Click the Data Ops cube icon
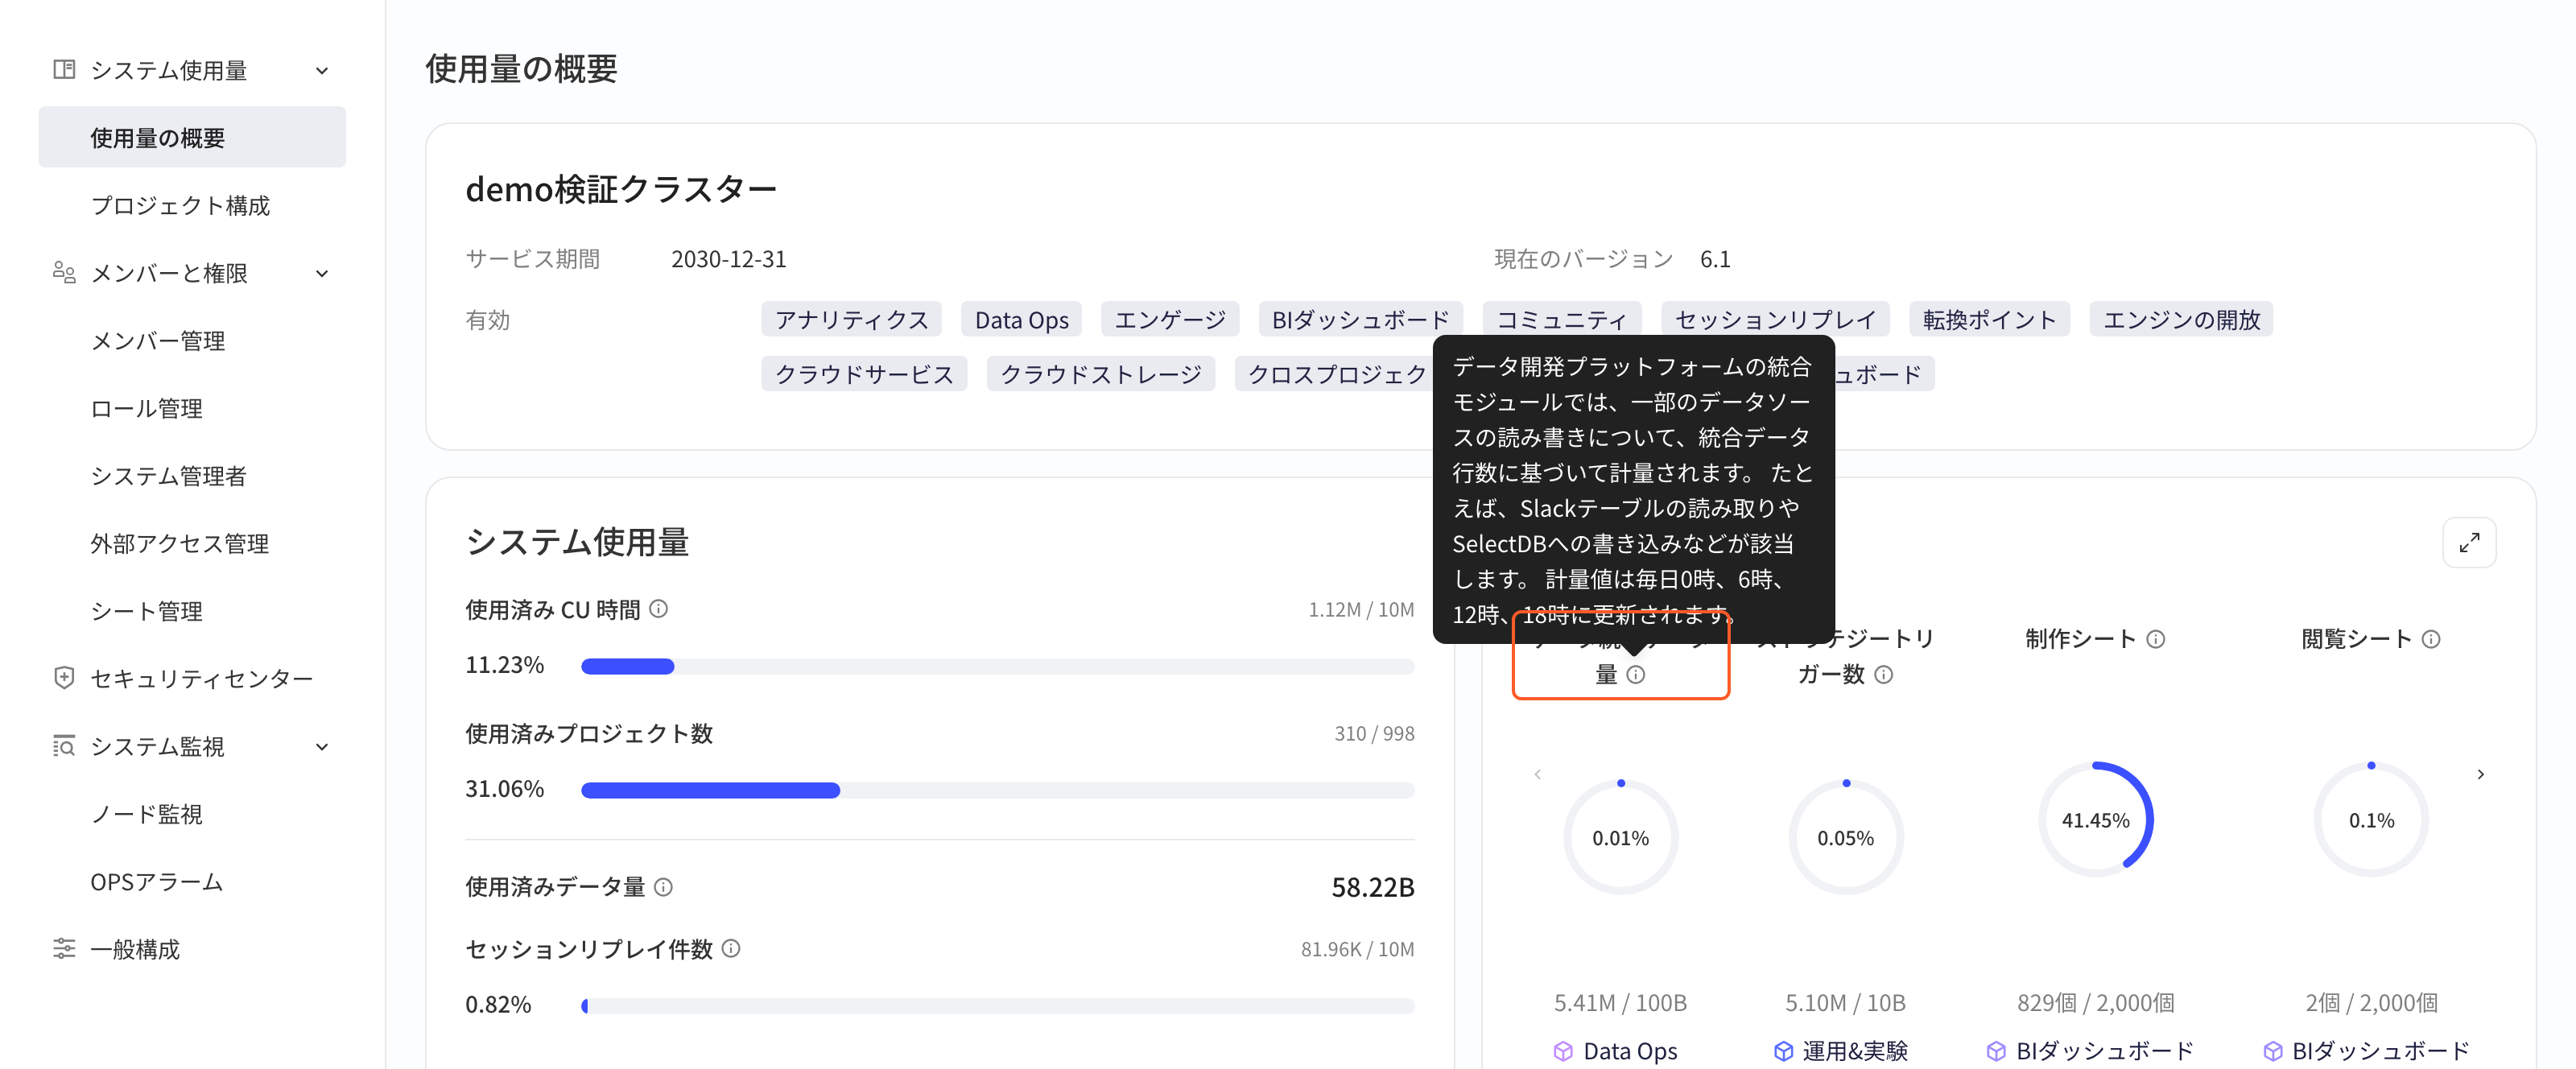The height and width of the screenshot is (1069, 2576). coord(1563,1051)
